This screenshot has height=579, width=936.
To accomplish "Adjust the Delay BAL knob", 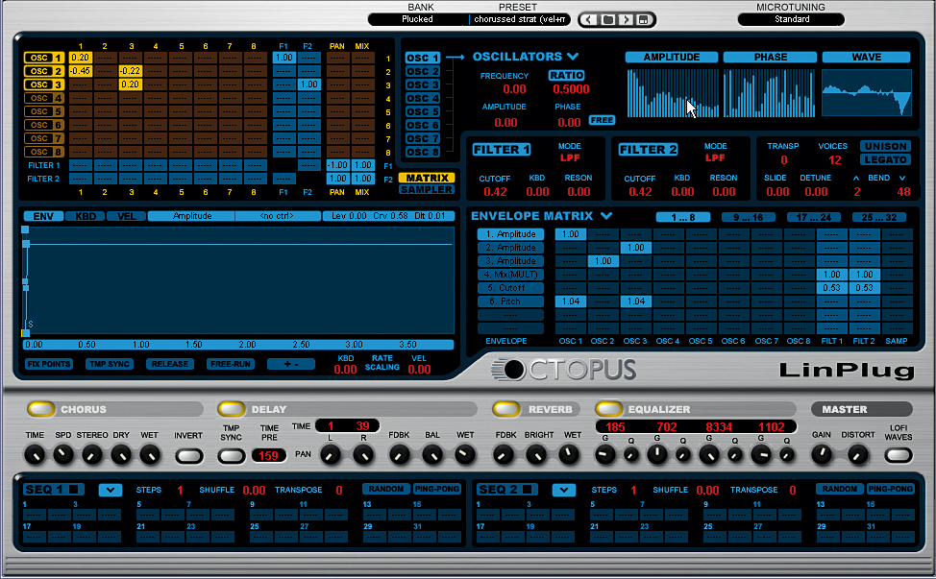I will click(x=432, y=455).
